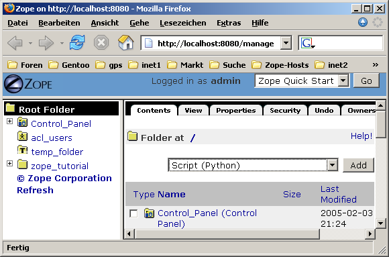Click the Control_Panel icon in the tree
389x257 pixels.
coord(22,122)
